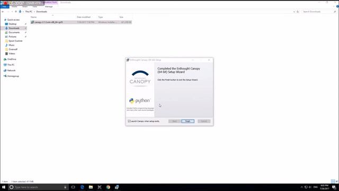Close the Enthought Canopy Setup dialog
The height and width of the screenshot is (191, 339).
coord(209,60)
